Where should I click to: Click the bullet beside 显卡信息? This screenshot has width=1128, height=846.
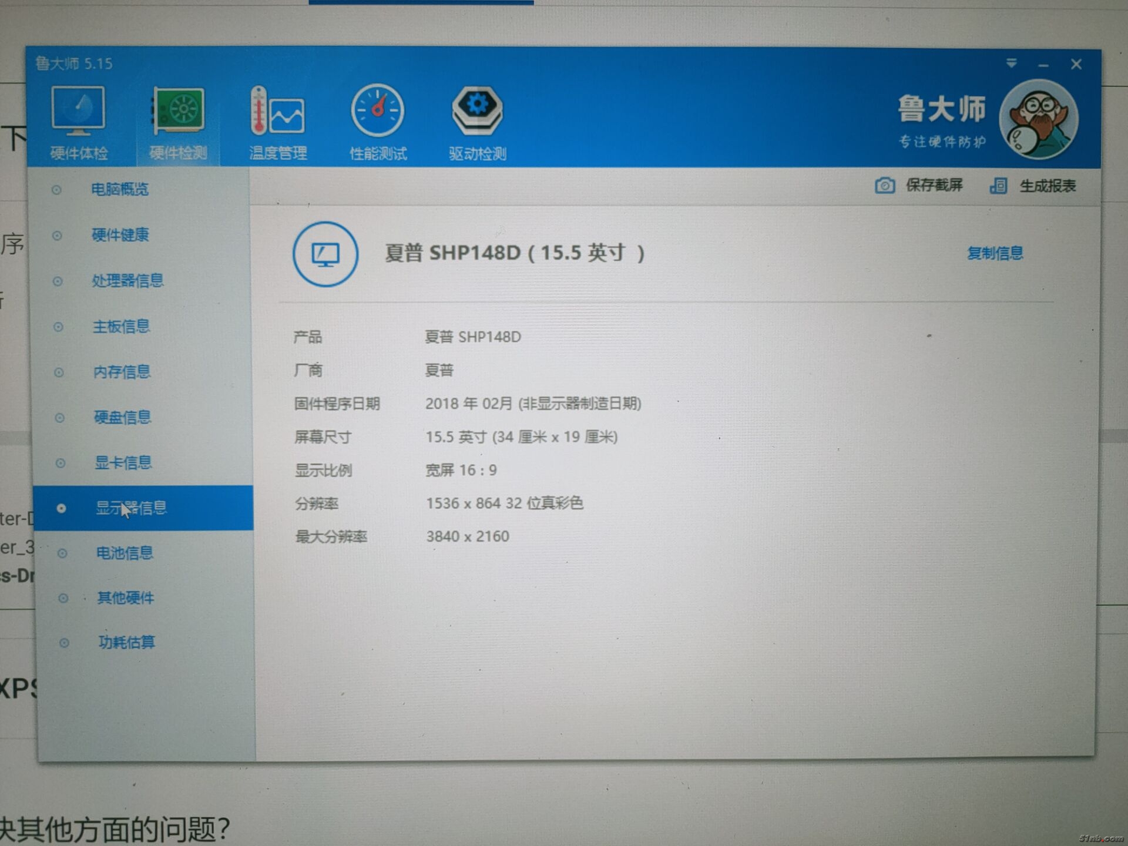60,464
